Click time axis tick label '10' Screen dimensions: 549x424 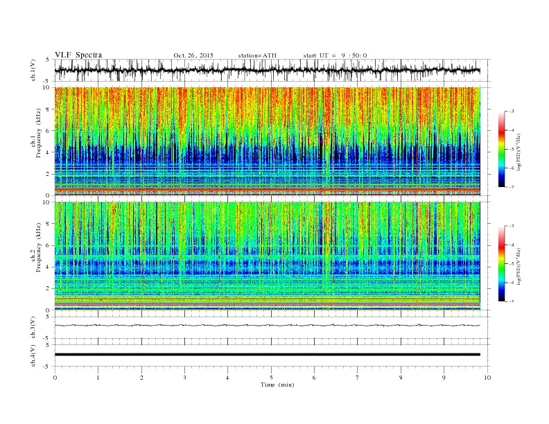487,378
